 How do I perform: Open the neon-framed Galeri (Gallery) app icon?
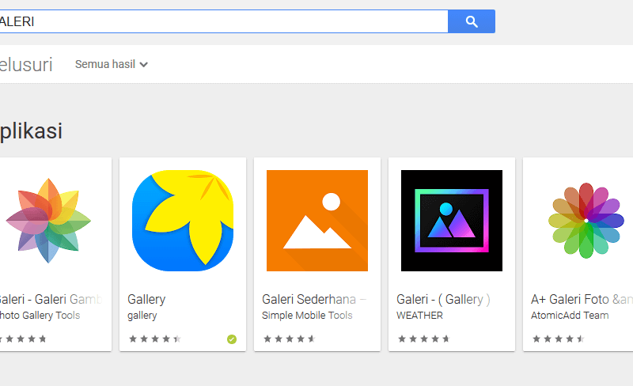coord(452,221)
